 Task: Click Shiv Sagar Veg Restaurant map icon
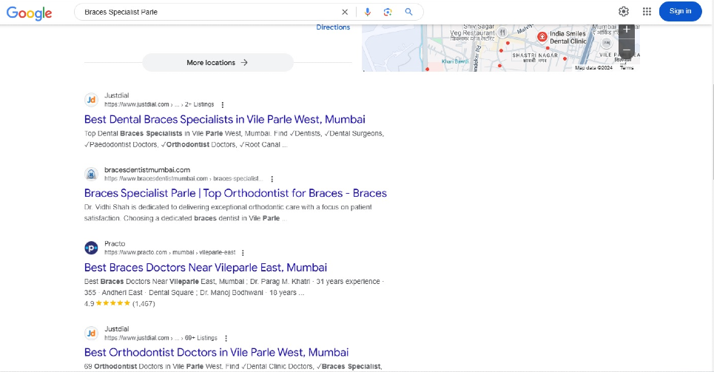point(502,33)
